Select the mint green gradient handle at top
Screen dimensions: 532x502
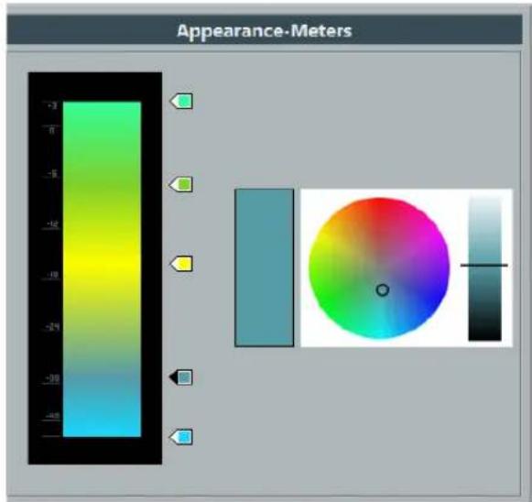(x=181, y=101)
